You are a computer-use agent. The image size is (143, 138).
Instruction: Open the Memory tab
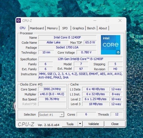tap(52, 28)
